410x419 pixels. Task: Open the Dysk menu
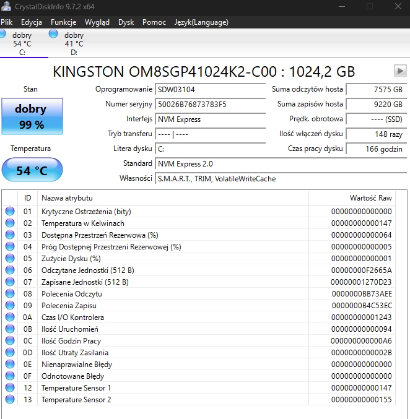[126, 22]
